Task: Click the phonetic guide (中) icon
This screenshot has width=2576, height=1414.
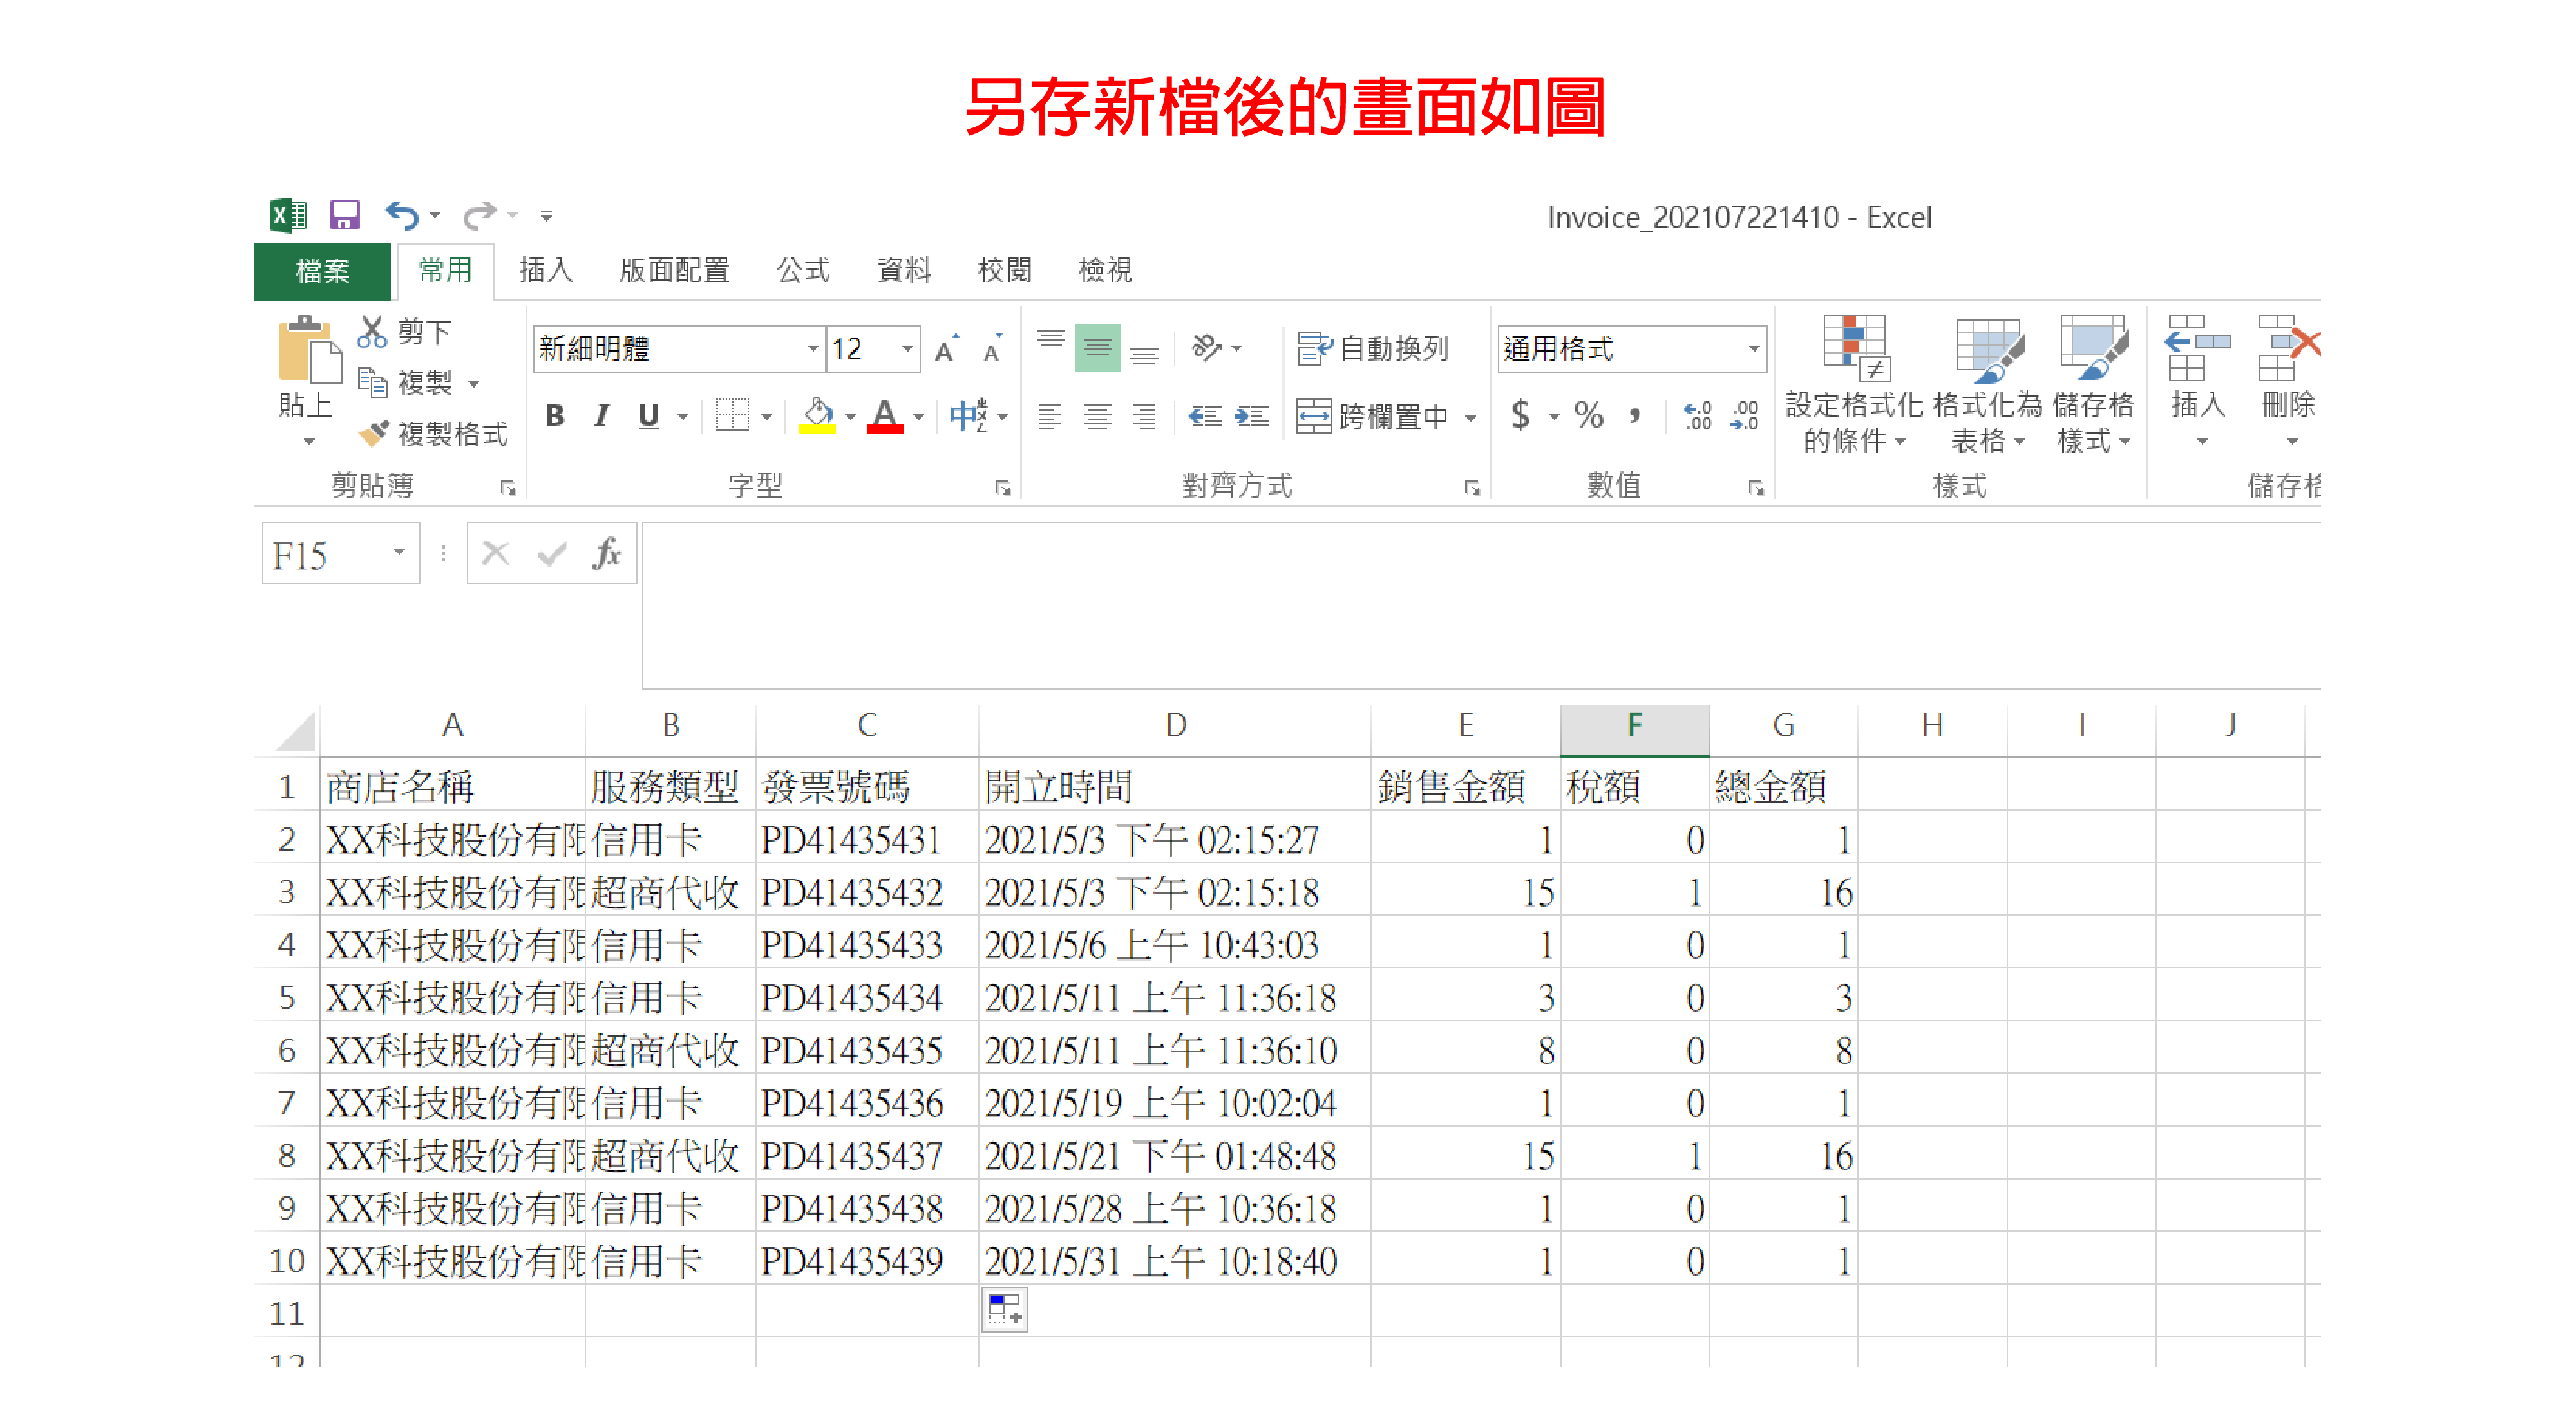Action: tap(968, 415)
